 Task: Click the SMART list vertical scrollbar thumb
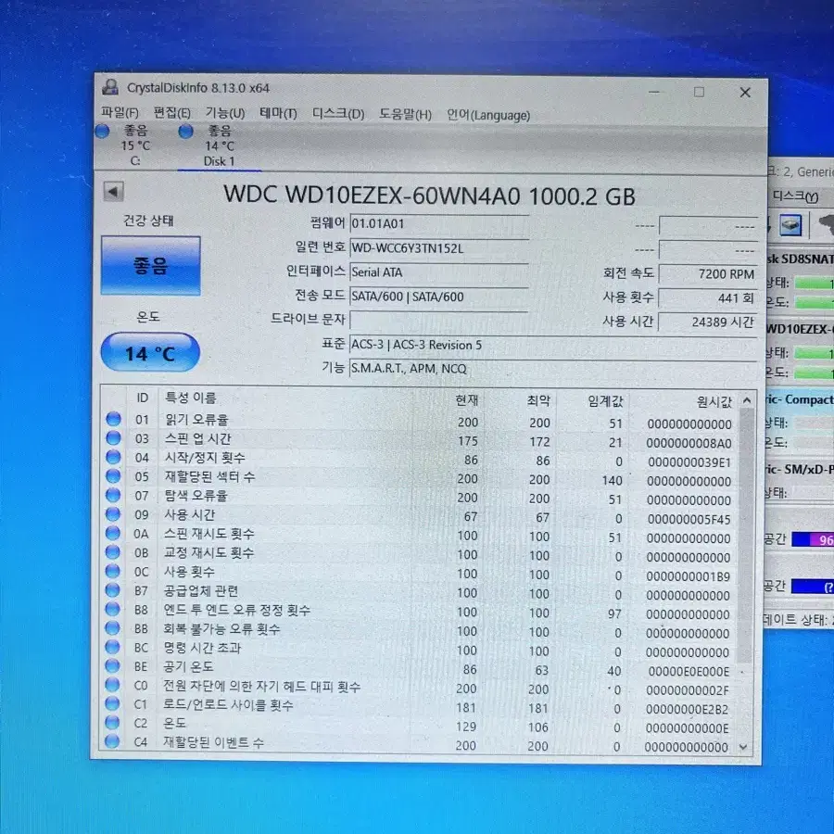pyautogui.click(x=746, y=536)
